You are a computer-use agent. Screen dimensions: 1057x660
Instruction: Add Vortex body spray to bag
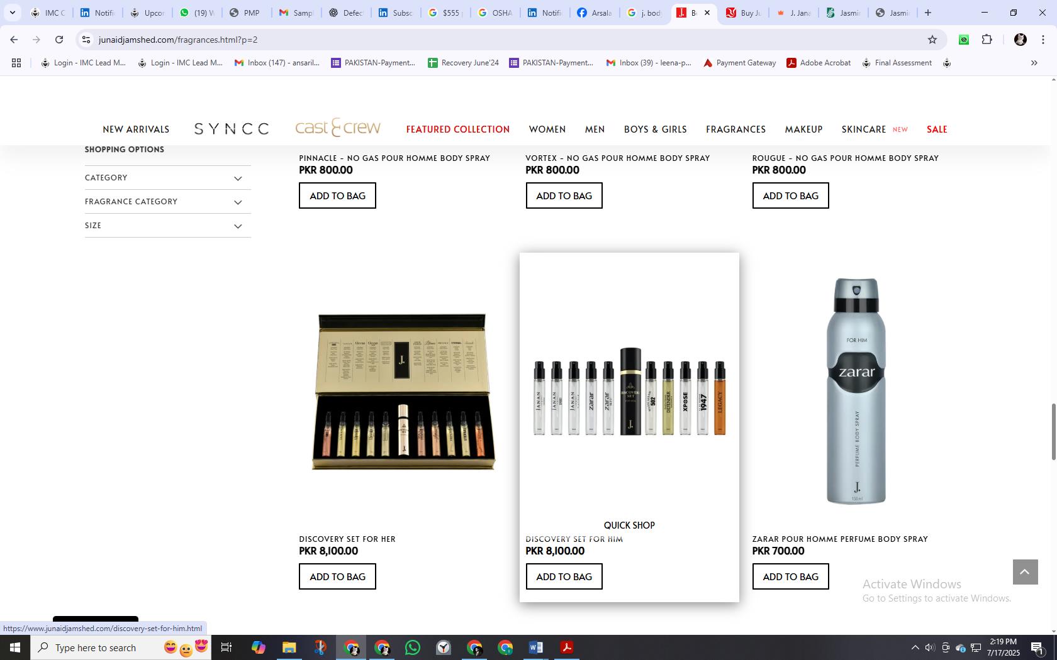[x=564, y=195]
